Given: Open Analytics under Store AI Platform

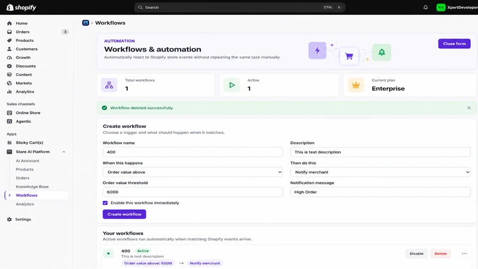Looking at the screenshot, I should point(25,204).
